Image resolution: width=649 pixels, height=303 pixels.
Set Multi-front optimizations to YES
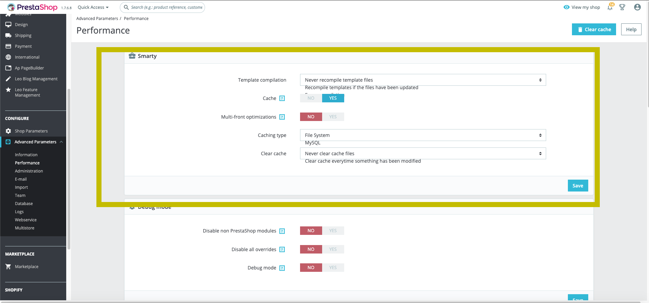click(333, 117)
